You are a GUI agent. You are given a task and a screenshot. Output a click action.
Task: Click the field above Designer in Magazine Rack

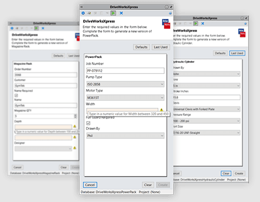tap(43, 137)
